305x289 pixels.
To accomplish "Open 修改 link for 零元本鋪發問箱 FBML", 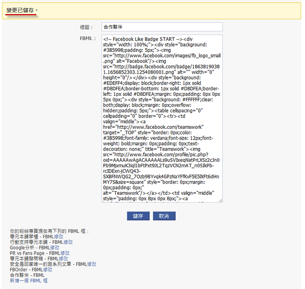I will click(64, 259).
